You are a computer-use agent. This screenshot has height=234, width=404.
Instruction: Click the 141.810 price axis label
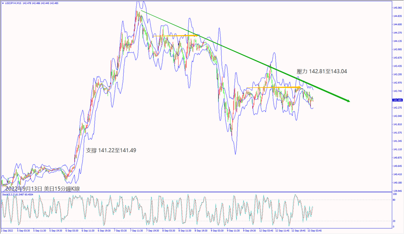pos(397,124)
